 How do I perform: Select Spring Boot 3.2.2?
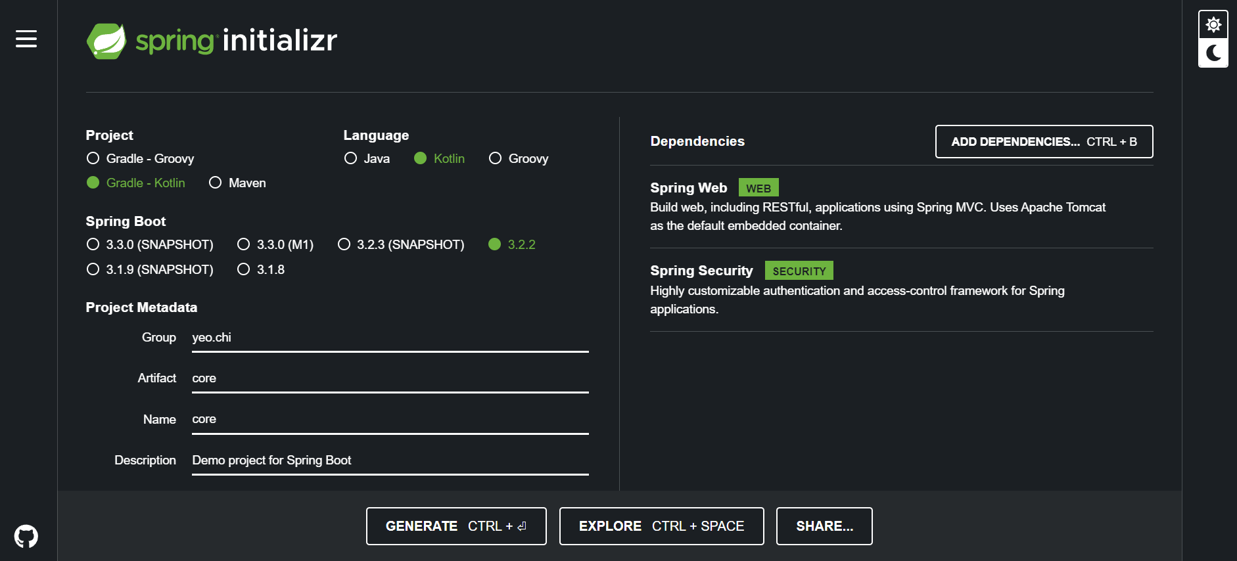click(512, 244)
